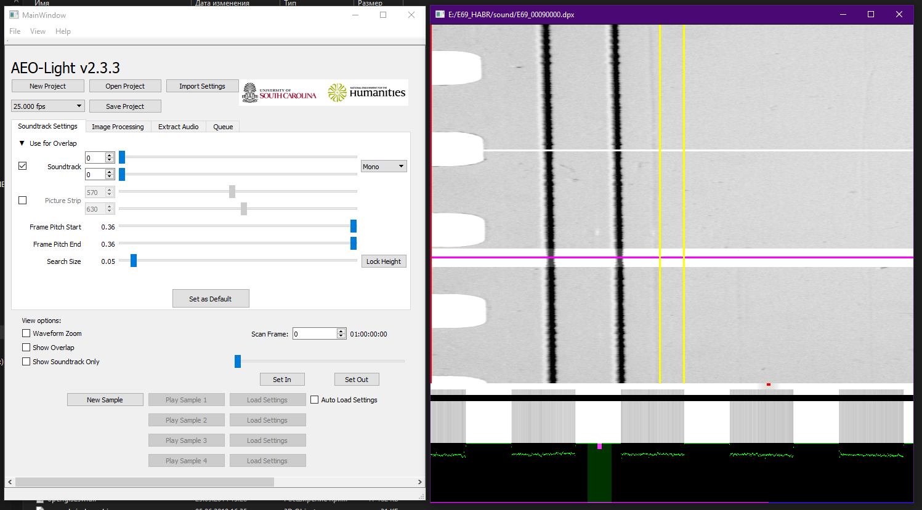The width and height of the screenshot is (922, 510).
Task: Save the project with Save Project
Action: (125, 106)
